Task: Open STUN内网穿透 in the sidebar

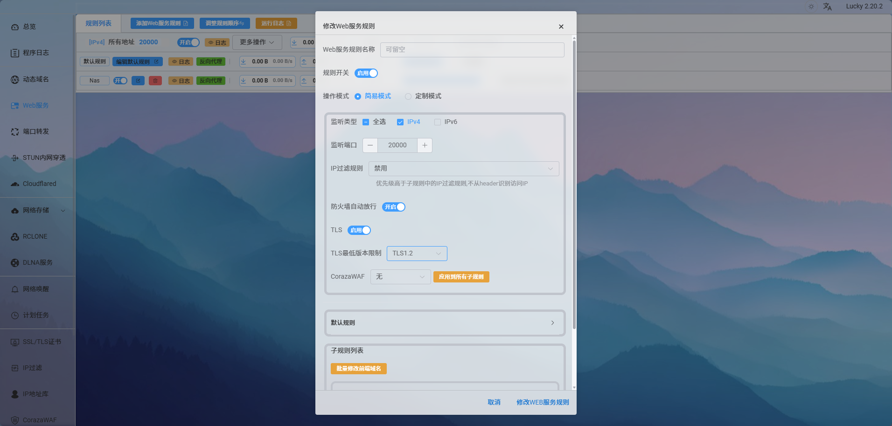Action: click(44, 158)
